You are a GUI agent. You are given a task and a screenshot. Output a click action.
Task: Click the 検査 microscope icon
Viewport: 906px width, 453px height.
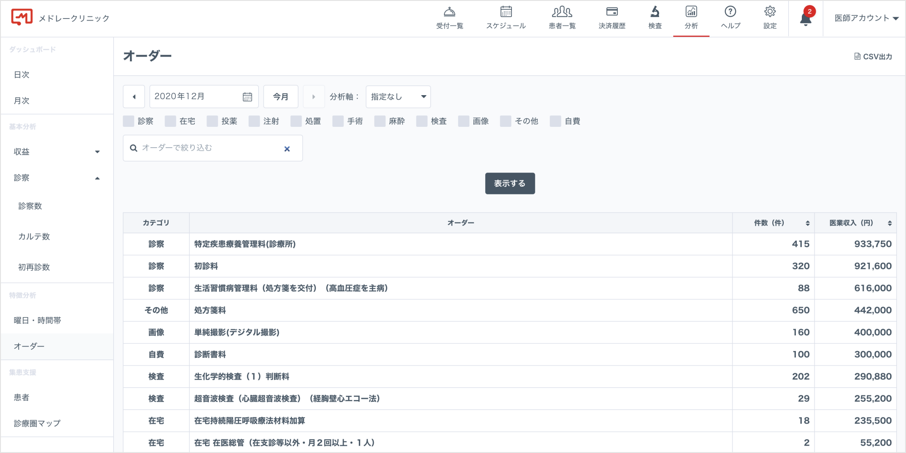point(655,12)
